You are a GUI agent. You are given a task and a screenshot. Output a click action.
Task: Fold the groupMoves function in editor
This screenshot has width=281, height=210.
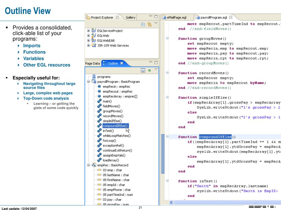(167, 38)
